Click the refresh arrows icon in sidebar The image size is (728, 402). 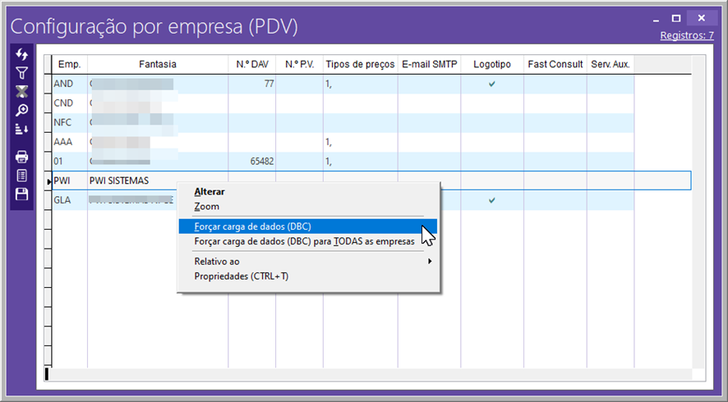pyautogui.click(x=22, y=54)
